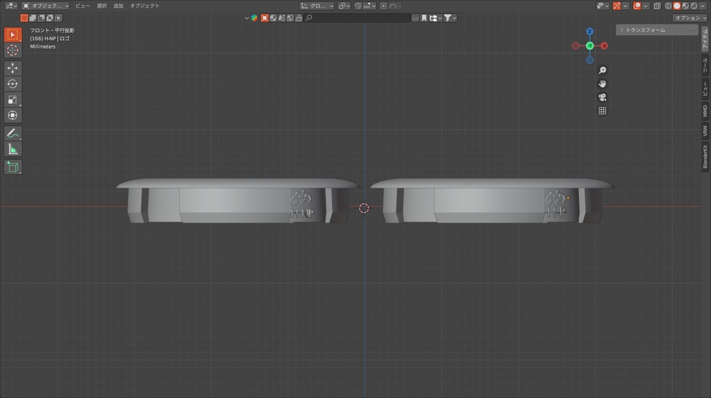The width and height of the screenshot is (711, 398).
Task: Toggle show overlays button
Action: pyautogui.click(x=637, y=6)
